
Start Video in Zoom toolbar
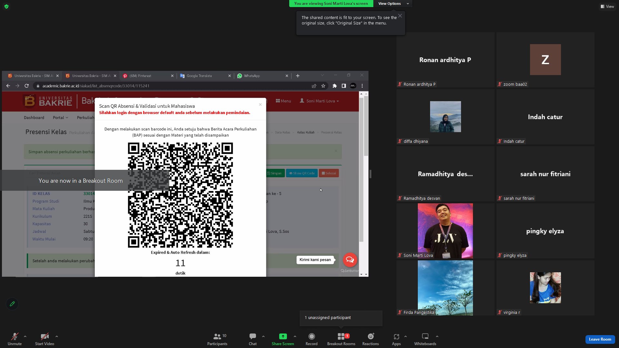(x=44, y=339)
